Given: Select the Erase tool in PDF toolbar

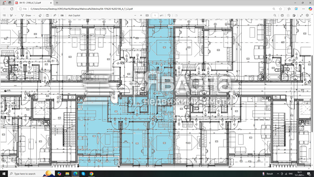Looking at the screenshot, I should [x=40, y=15].
